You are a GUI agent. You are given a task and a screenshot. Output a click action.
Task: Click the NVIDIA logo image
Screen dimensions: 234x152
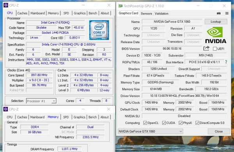216,35
